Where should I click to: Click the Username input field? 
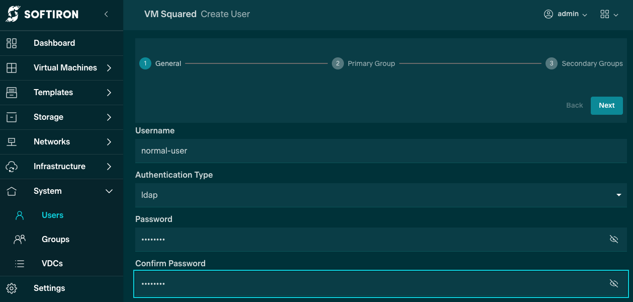pyautogui.click(x=381, y=151)
